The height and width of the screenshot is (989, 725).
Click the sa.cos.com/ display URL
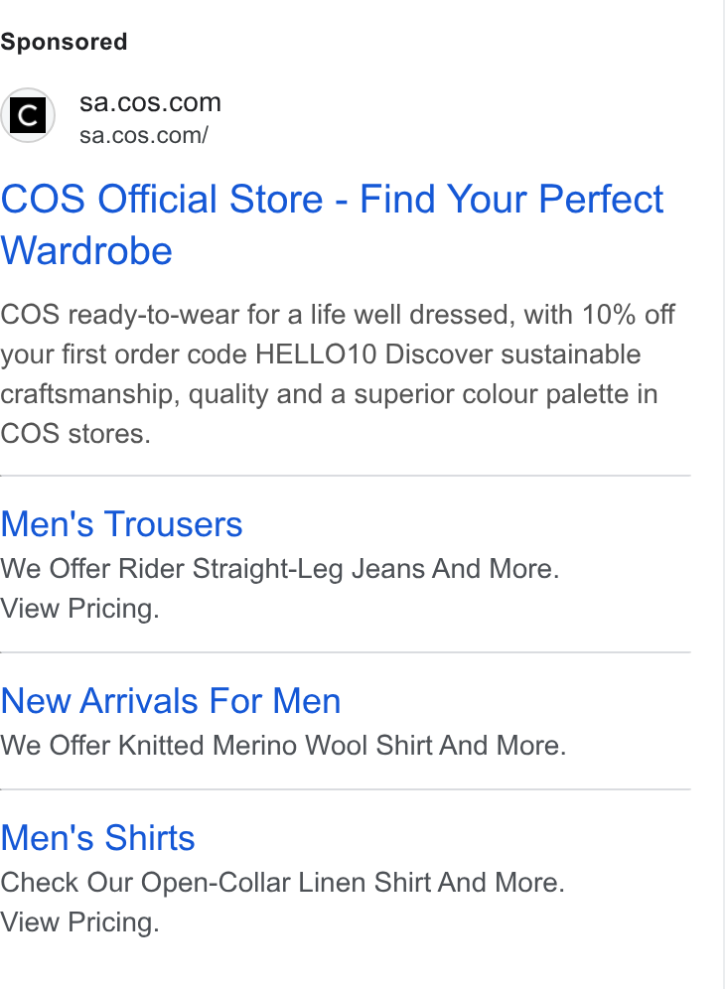coord(144,135)
